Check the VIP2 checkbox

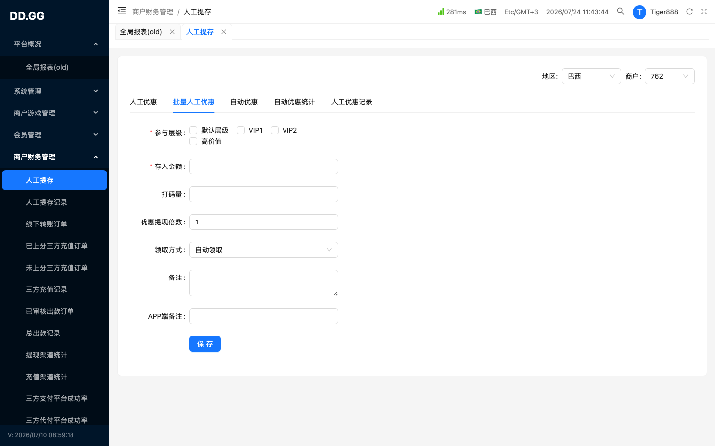(x=275, y=130)
